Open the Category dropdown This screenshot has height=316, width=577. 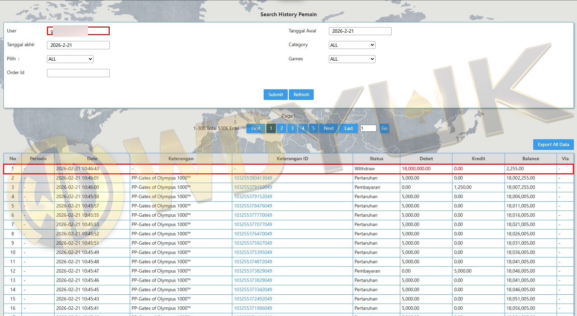[x=352, y=45]
